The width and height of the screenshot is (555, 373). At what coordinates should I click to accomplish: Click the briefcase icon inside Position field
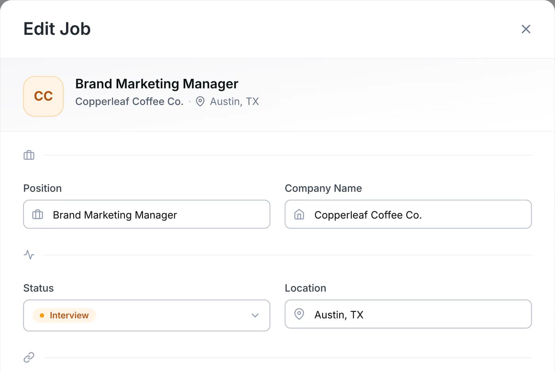tap(38, 215)
